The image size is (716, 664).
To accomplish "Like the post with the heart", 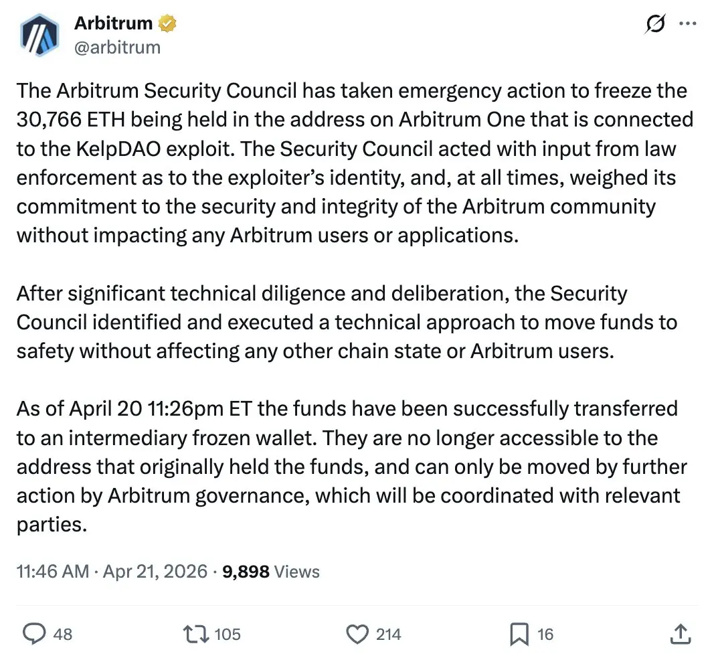I will 359,633.
